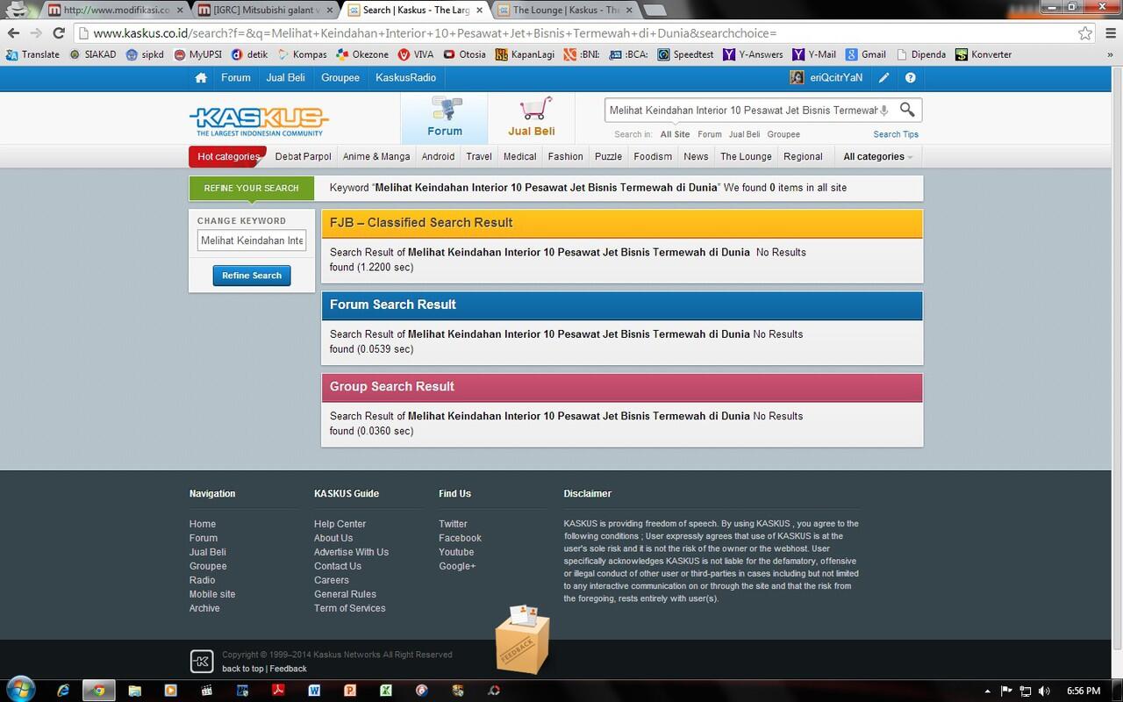This screenshot has height=702, width=1123.
Task: Open the pencil create-post icon
Action: (x=883, y=77)
